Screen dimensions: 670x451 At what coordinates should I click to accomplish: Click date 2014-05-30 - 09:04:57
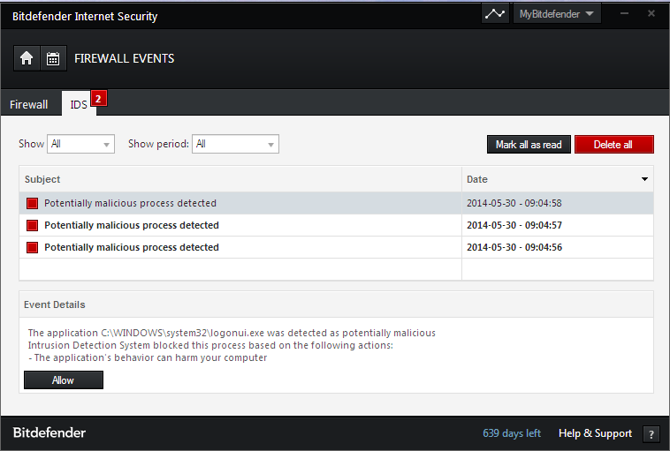coord(514,225)
